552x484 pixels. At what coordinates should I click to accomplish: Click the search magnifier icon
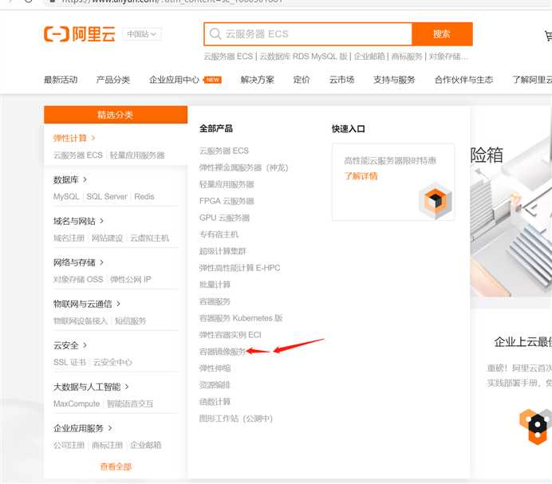tap(215, 33)
